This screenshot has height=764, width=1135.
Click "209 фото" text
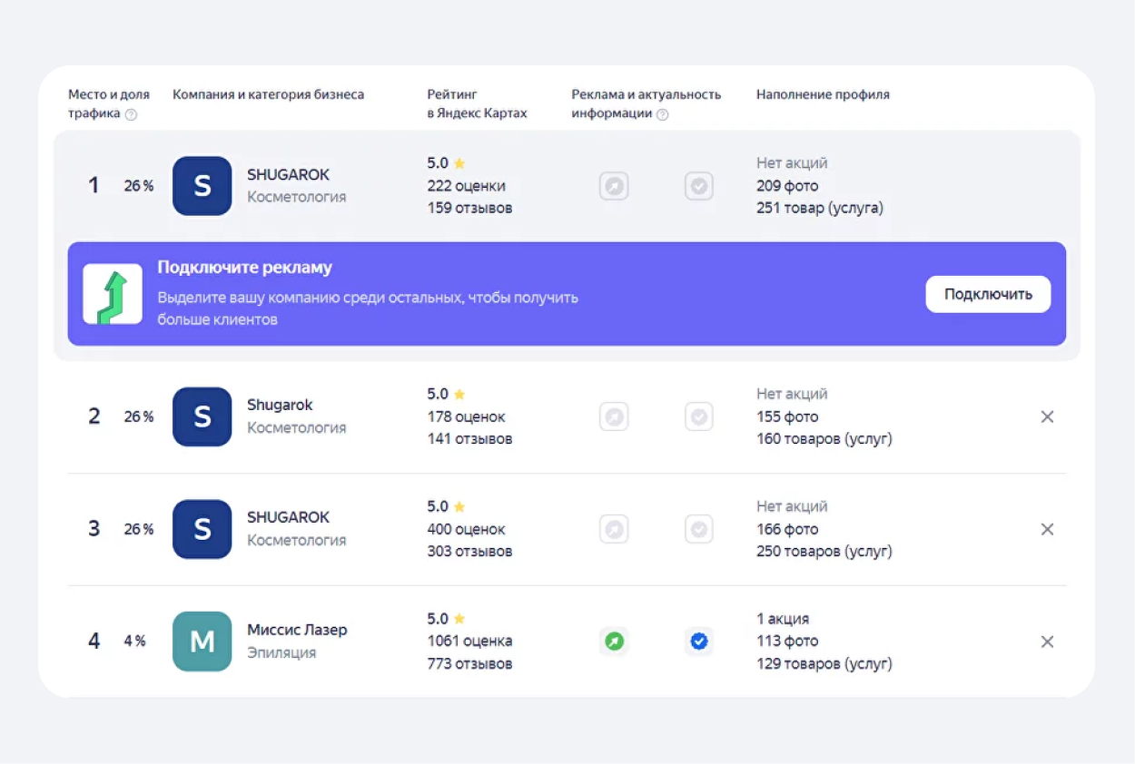pyautogui.click(x=787, y=186)
